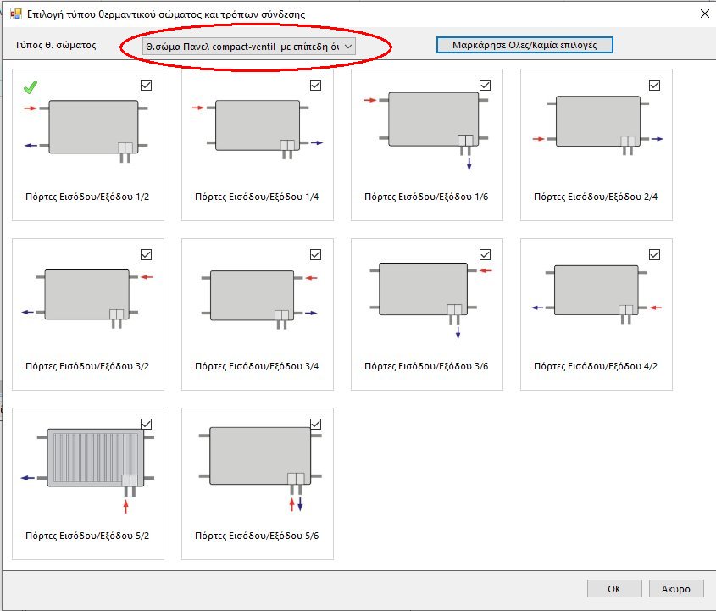Click the radiator diagram for ports 1/4

pyautogui.click(x=258, y=125)
